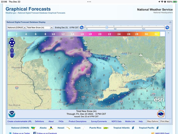Click the National Weather Service logo emblem
The height and width of the screenshot is (134, 178).
coord(161,114)
